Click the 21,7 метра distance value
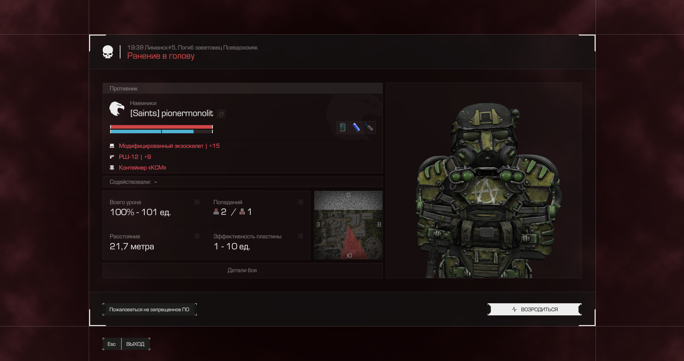The height and width of the screenshot is (361, 684). pyautogui.click(x=132, y=246)
